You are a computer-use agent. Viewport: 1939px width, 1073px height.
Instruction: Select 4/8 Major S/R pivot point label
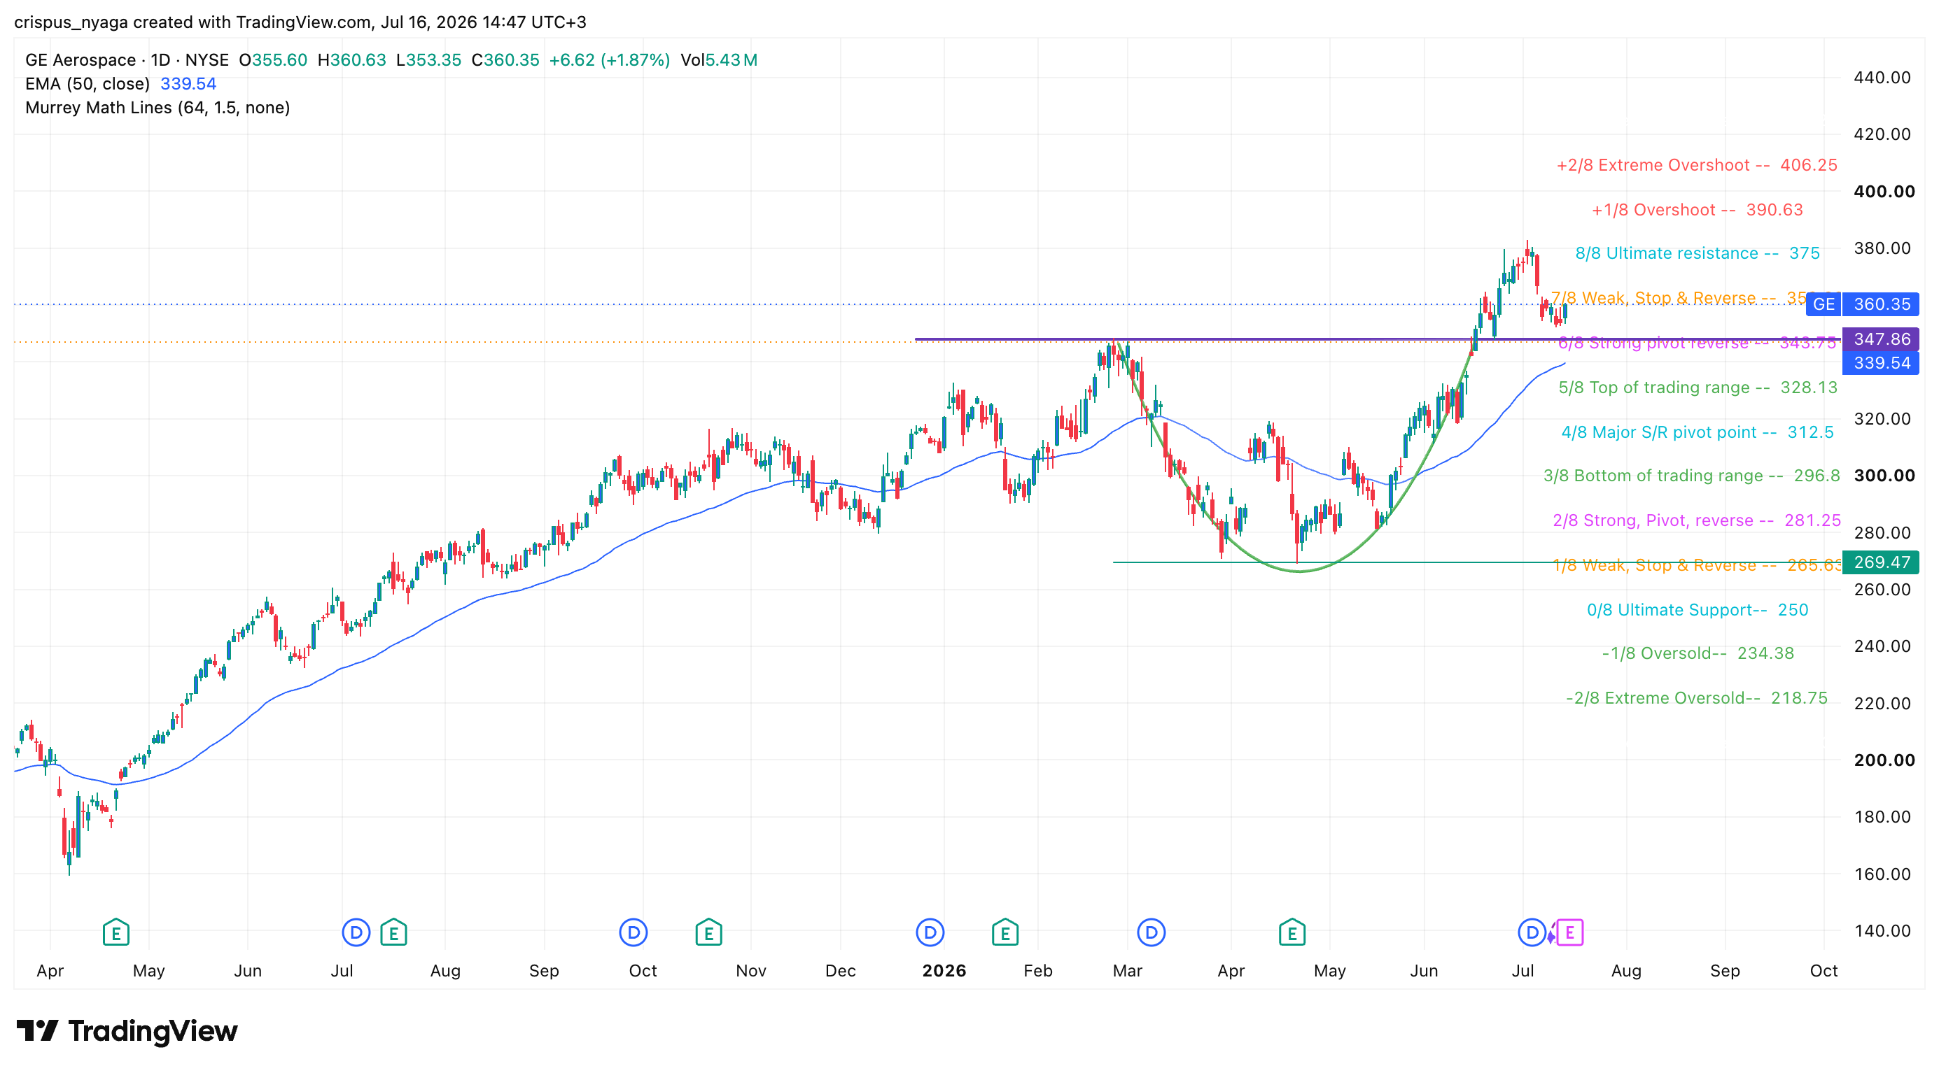[1697, 432]
